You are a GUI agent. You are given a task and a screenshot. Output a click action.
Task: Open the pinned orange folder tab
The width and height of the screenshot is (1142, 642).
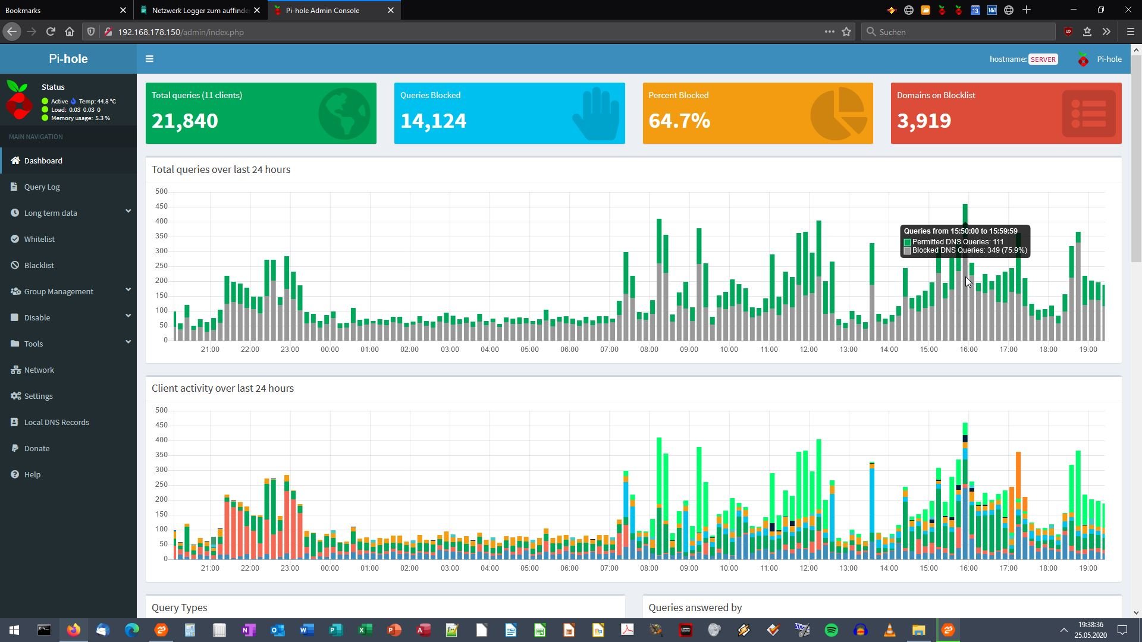click(x=925, y=10)
